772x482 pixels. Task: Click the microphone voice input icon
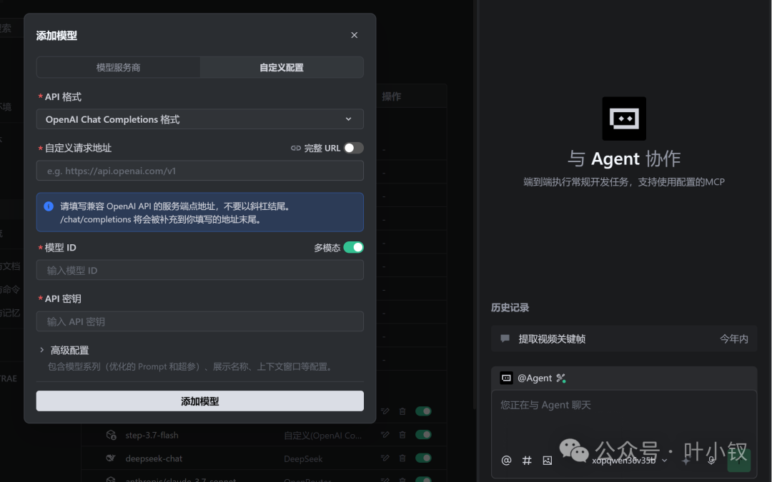pyautogui.click(x=711, y=461)
